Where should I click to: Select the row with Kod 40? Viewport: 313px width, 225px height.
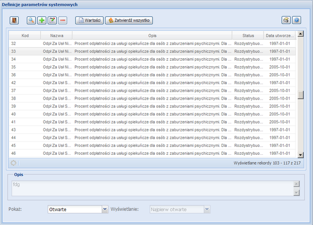pyautogui.click(x=152, y=114)
